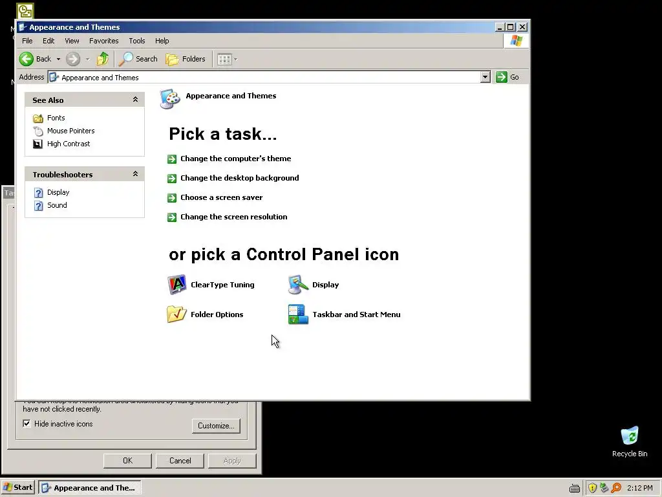The height and width of the screenshot is (497, 662).
Task: Open the Display control panel icon
Action: click(298, 285)
